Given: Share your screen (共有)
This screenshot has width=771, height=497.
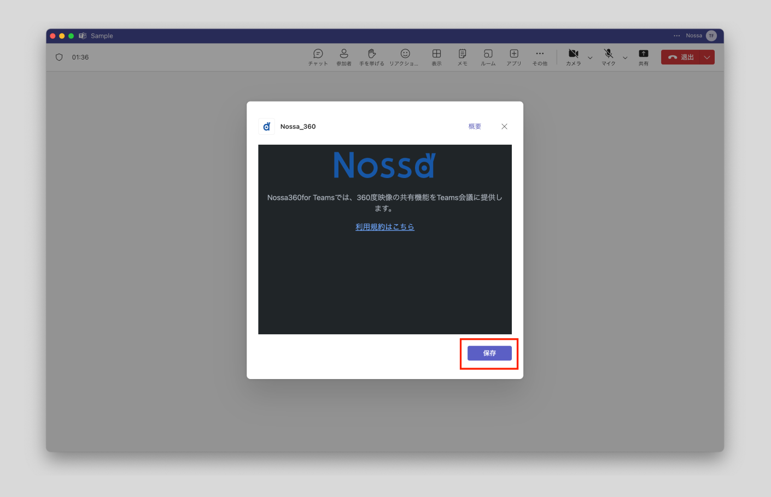Looking at the screenshot, I should pos(644,57).
